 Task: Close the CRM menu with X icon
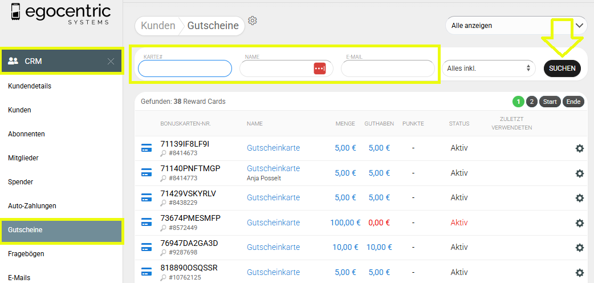[x=111, y=61]
